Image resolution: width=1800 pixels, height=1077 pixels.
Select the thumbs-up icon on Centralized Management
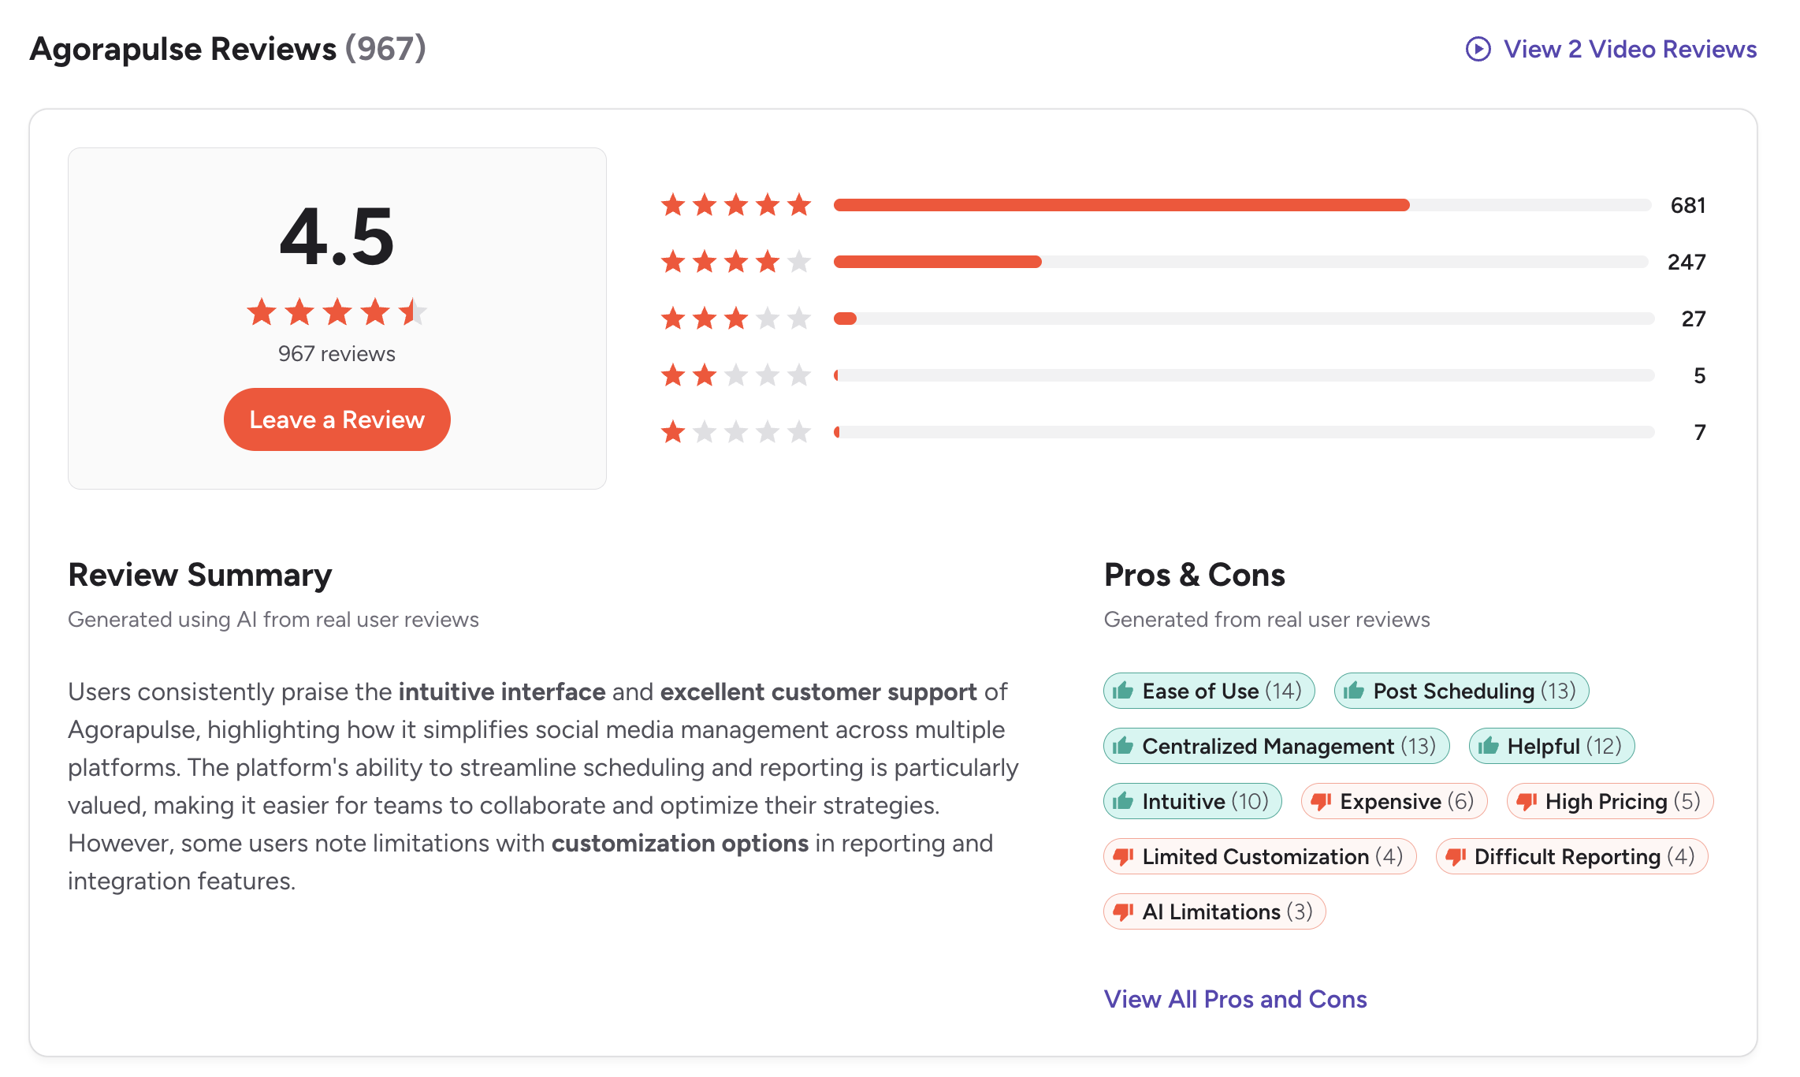(1124, 746)
